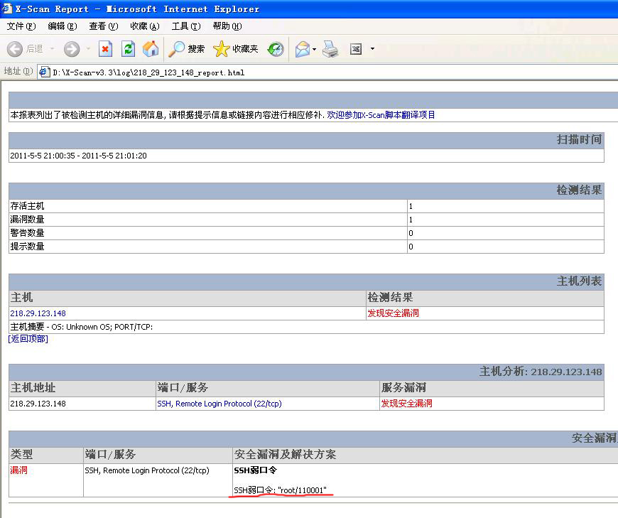The height and width of the screenshot is (518, 618).
Task: Click 发现安全漏洞 in host list
Action: click(393, 313)
